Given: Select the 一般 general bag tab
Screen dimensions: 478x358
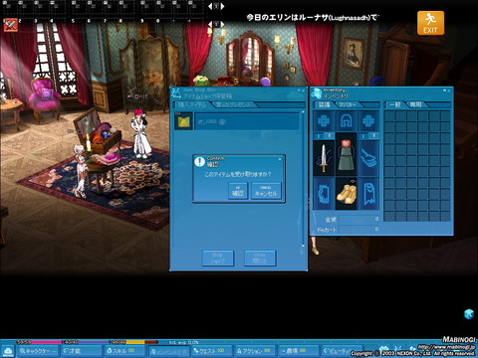Looking at the screenshot, I should coord(395,104).
